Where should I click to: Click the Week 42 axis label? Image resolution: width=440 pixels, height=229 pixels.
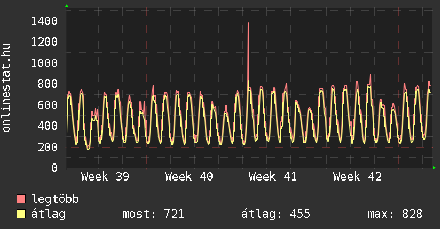pyautogui.click(x=357, y=177)
